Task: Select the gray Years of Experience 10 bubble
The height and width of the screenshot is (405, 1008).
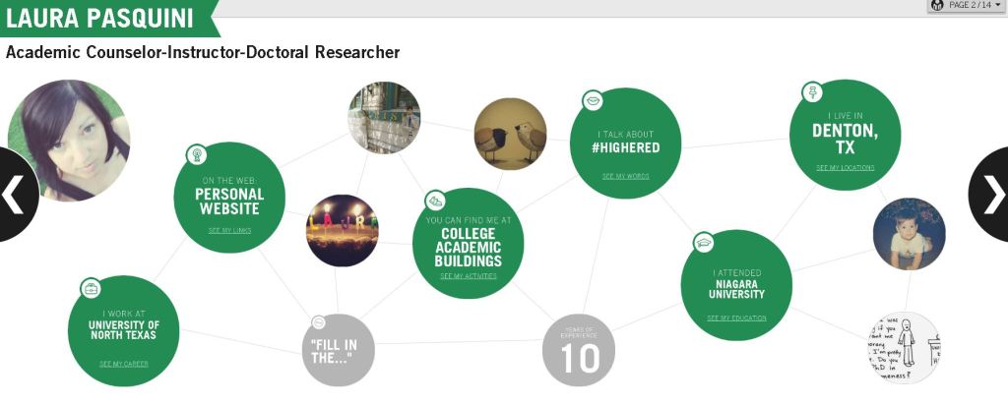Action: pyautogui.click(x=579, y=351)
